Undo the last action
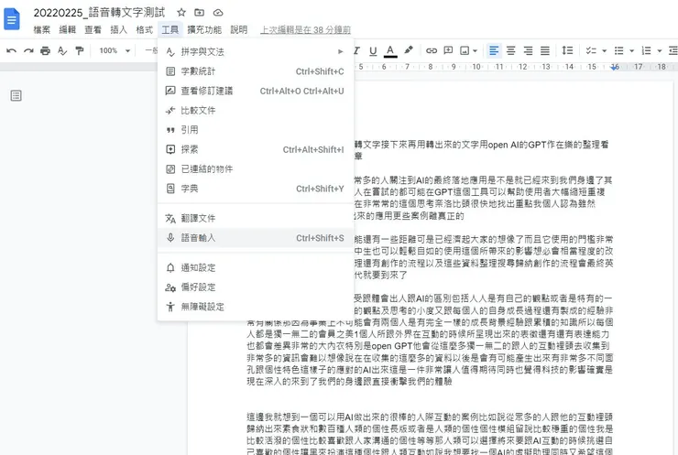 (12, 51)
